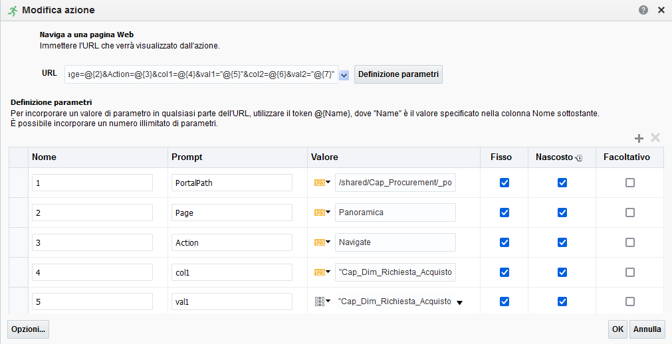Click the add parameter plus icon

coord(639,138)
